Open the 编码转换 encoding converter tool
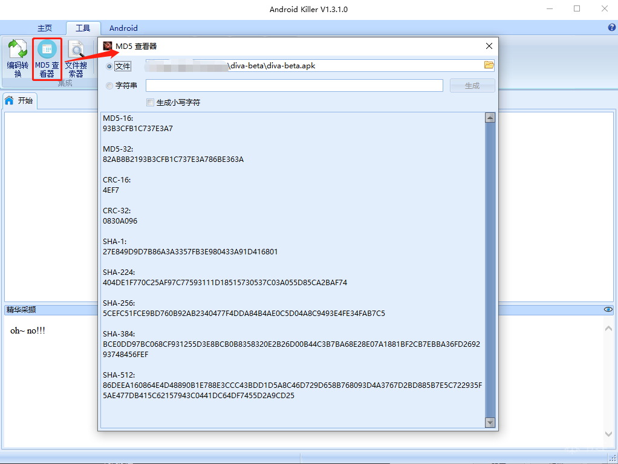 click(18, 59)
